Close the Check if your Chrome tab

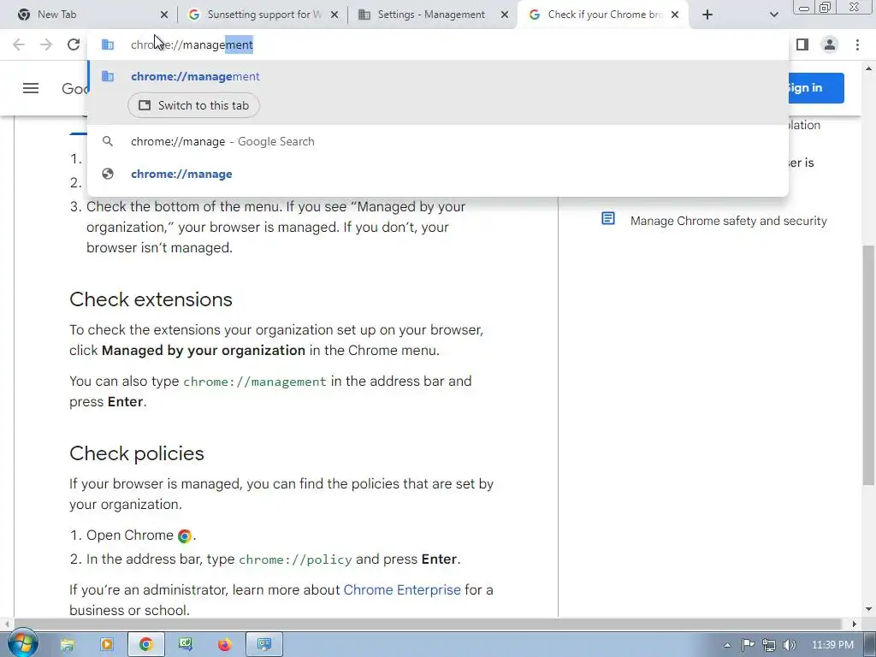(x=675, y=15)
